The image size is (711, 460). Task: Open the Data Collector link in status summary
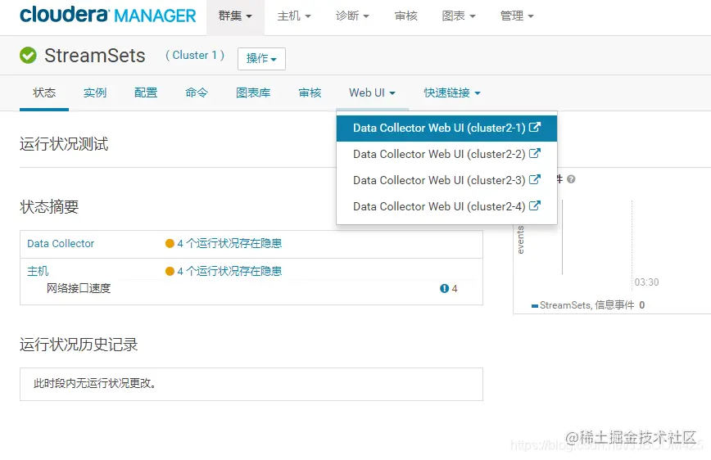click(x=61, y=243)
